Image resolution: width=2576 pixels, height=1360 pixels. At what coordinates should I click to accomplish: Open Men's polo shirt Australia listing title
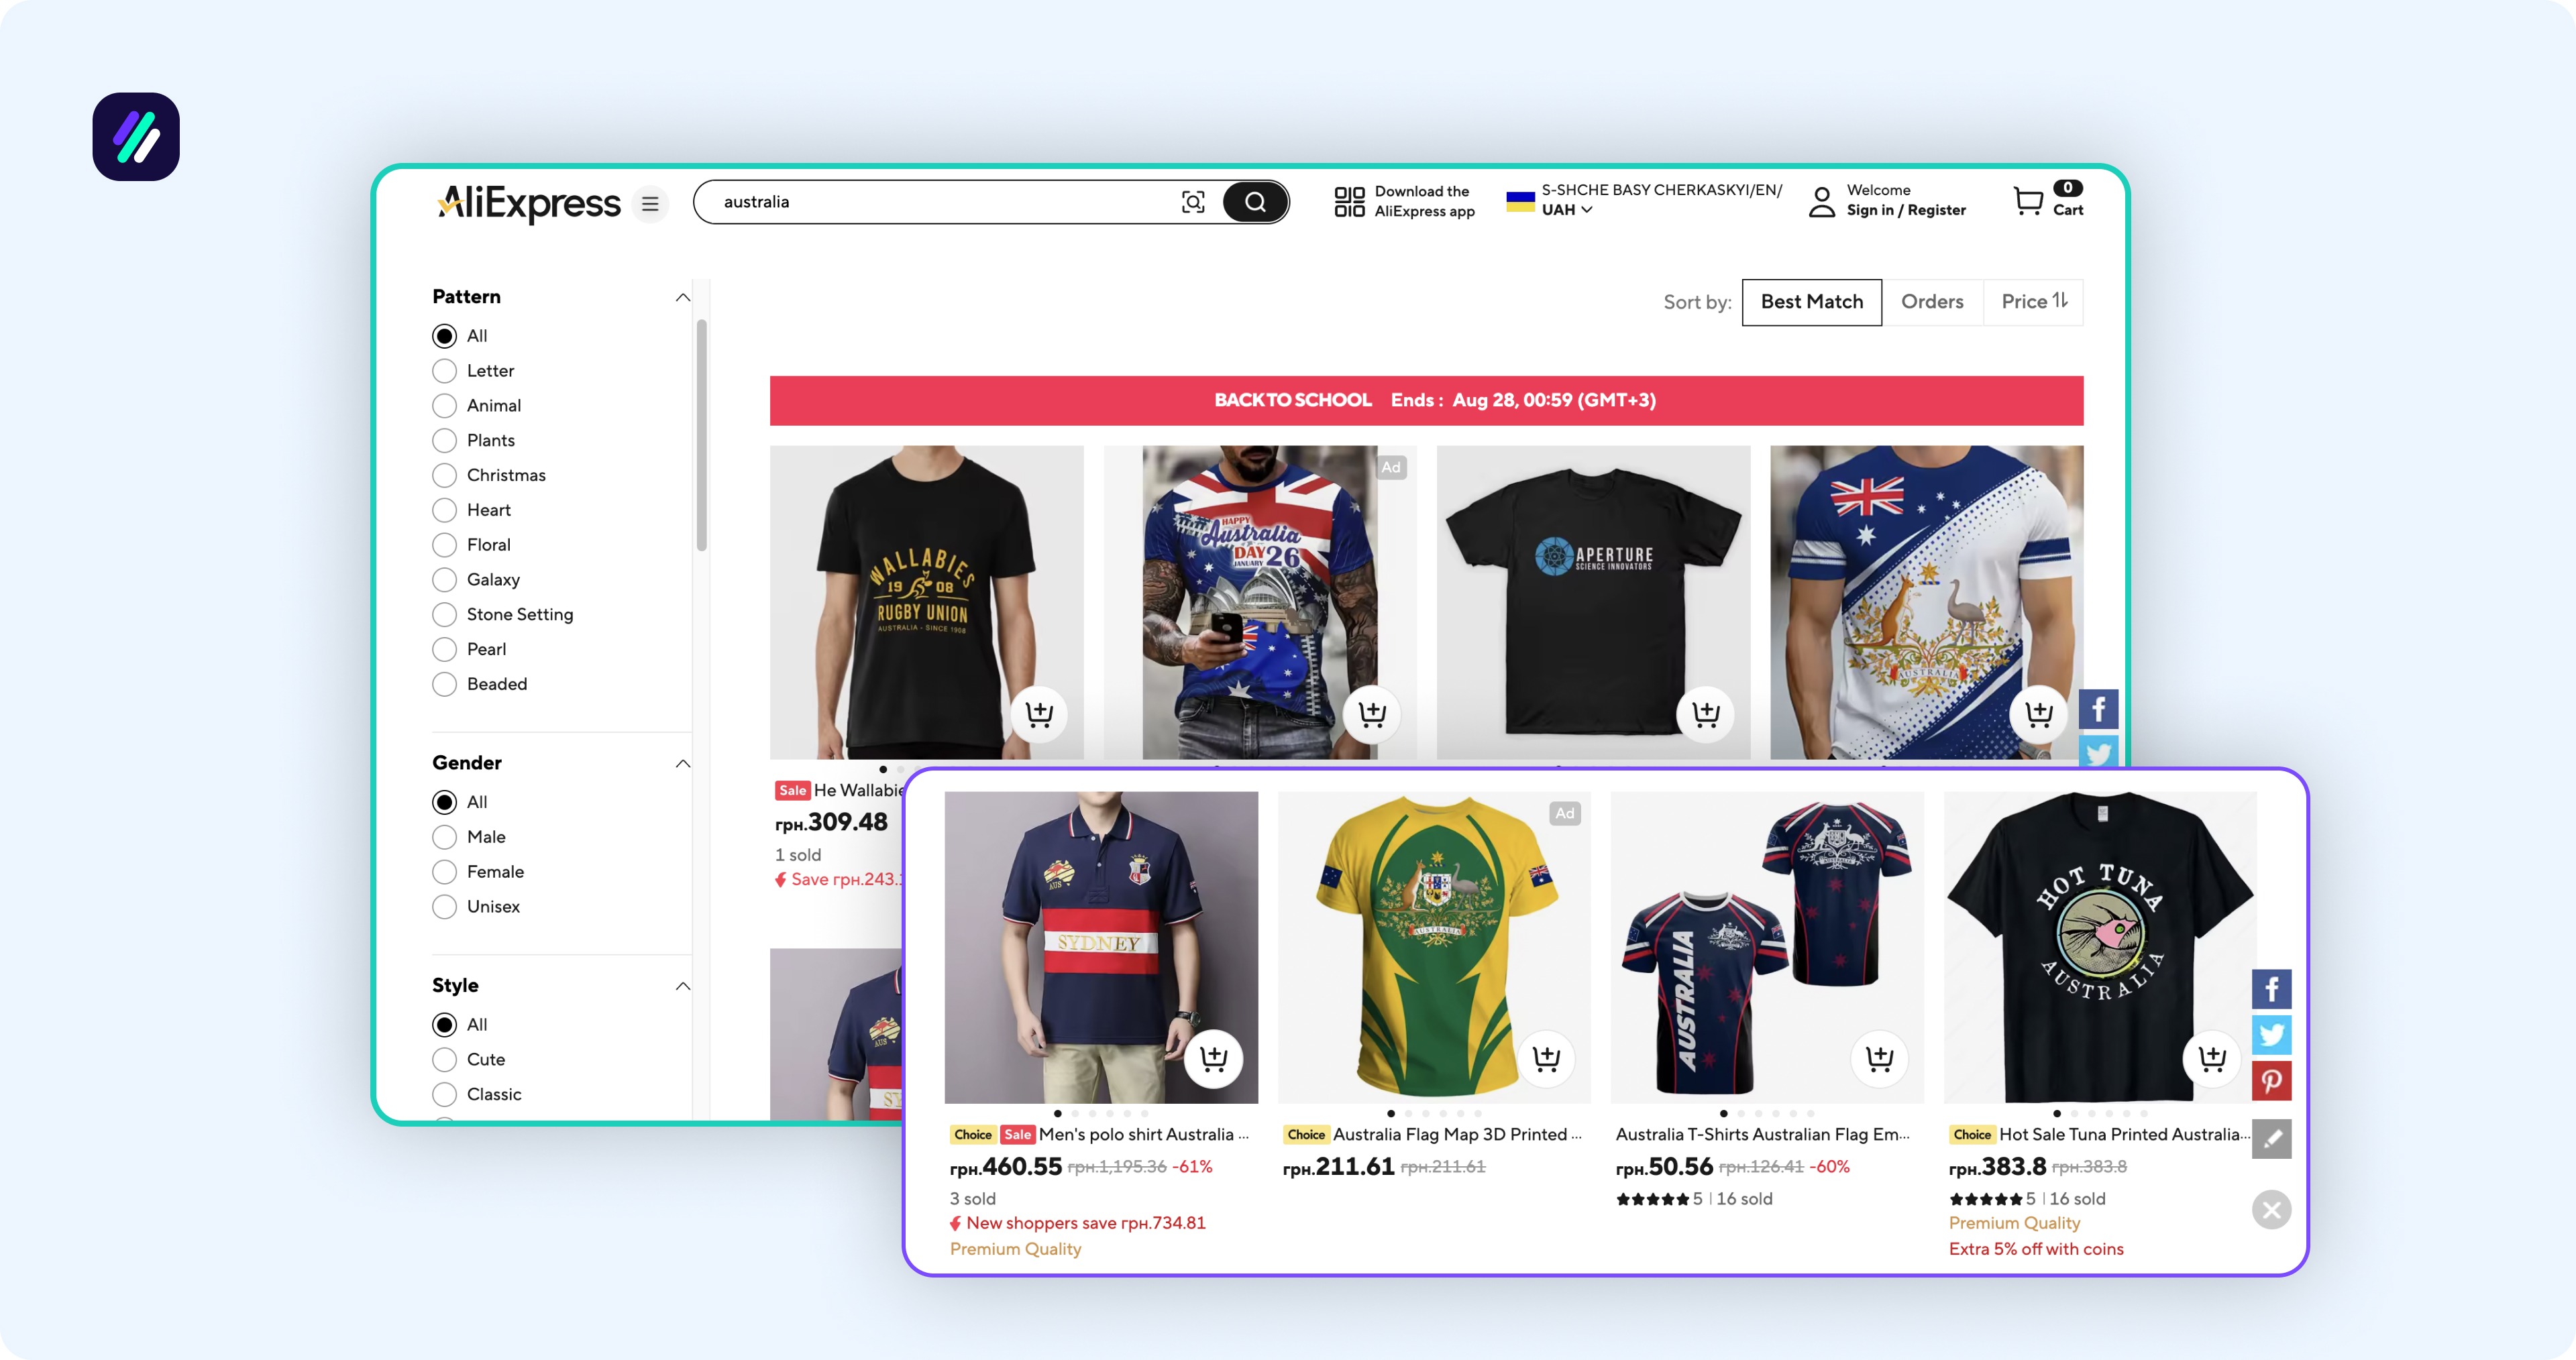pyautogui.click(x=1143, y=1135)
